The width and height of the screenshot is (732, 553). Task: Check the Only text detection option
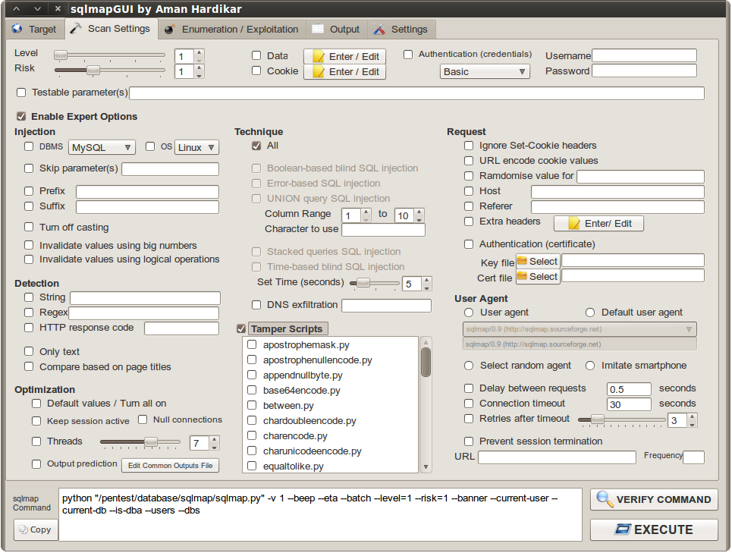pyautogui.click(x=29, y=351)
